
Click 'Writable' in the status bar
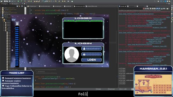tap(99, 89)
